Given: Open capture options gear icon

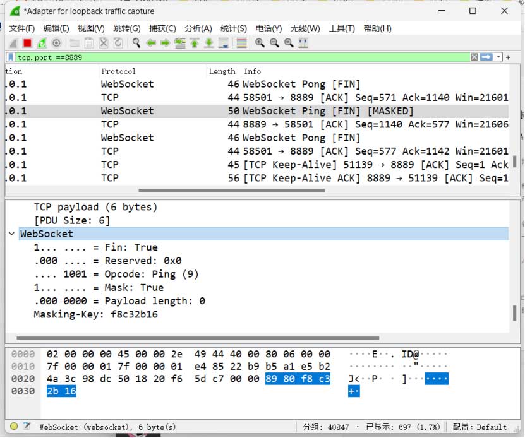Looking at the screenshot, I should [x=56, y=43].
